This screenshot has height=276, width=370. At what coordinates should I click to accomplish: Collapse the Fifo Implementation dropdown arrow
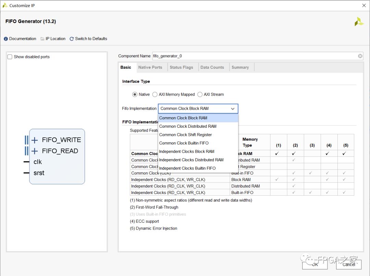coord(233,109)
